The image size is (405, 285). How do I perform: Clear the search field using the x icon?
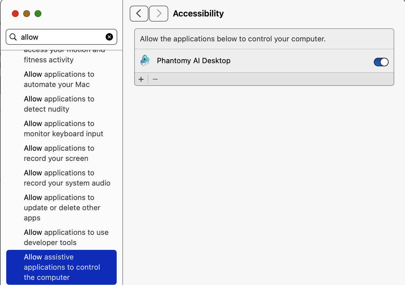pyautogui.click(x=109, y=37)
